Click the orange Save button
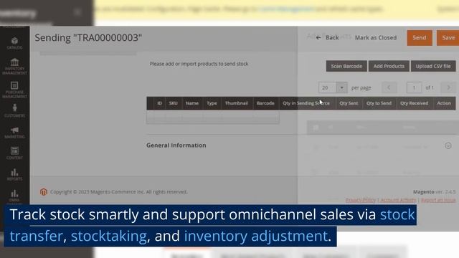 448,37
